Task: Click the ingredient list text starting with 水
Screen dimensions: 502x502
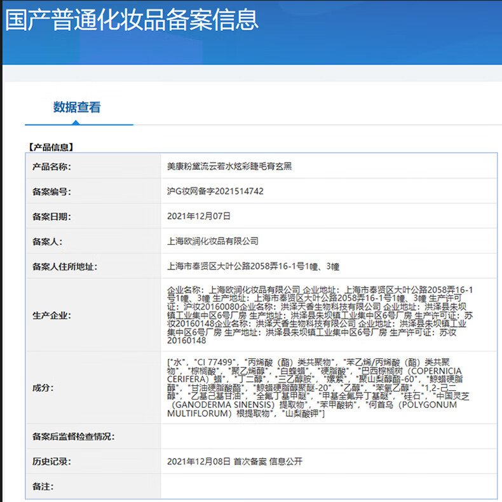Action: coord(318,388)
